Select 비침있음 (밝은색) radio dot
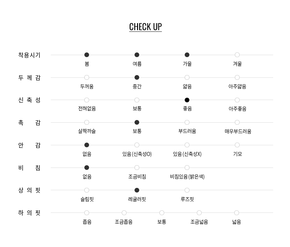Image resolution: width=290 pixels, height=247 pixels. pos(187,168)
